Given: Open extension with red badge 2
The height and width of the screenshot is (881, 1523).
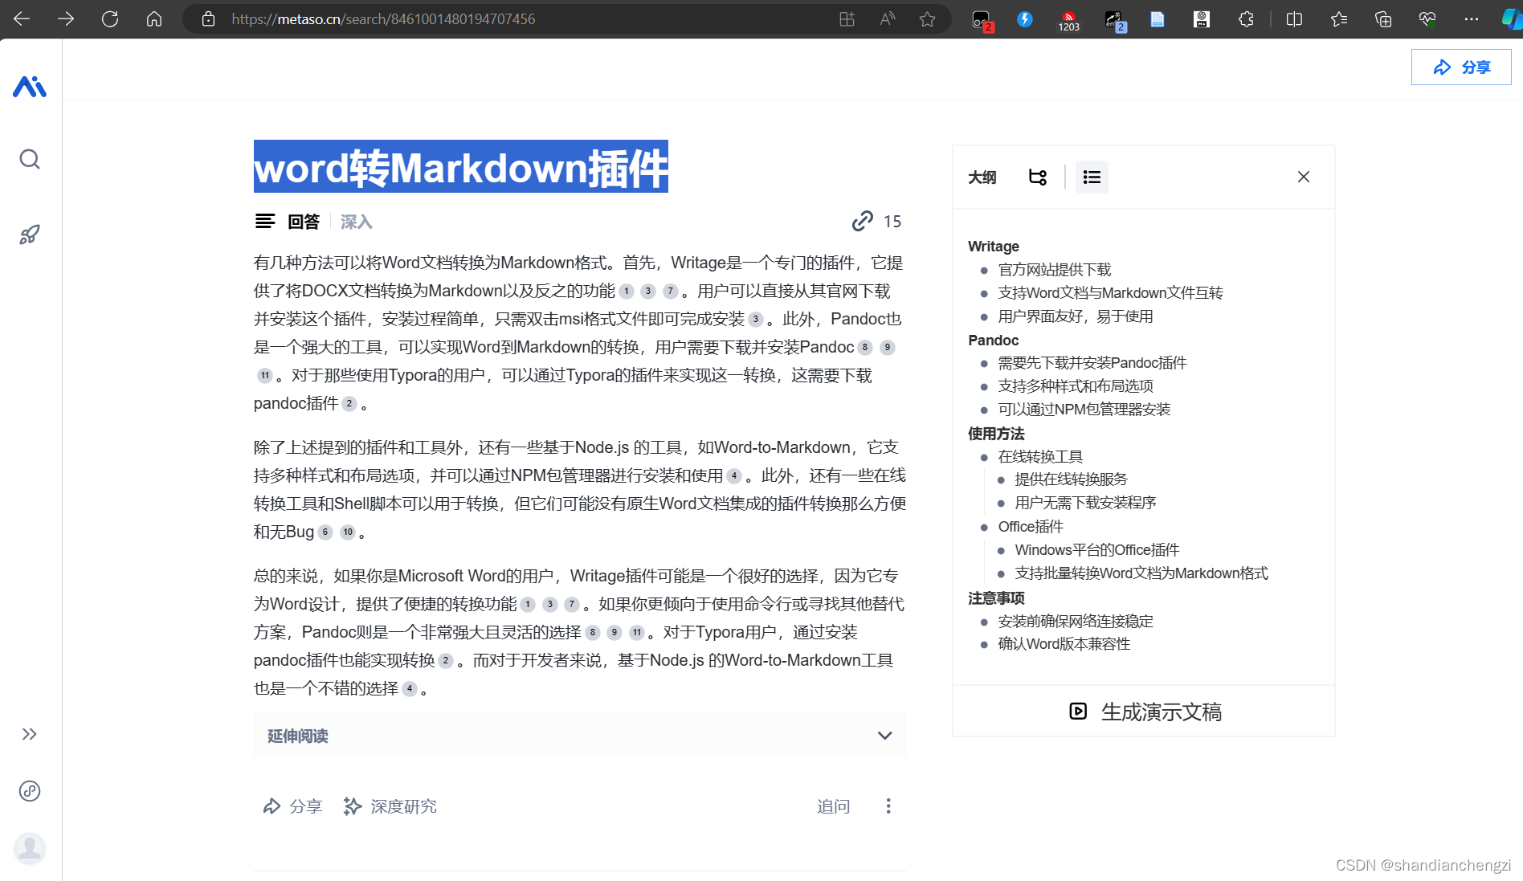Looking at the screenshot, I should click(x=982, y=20).
